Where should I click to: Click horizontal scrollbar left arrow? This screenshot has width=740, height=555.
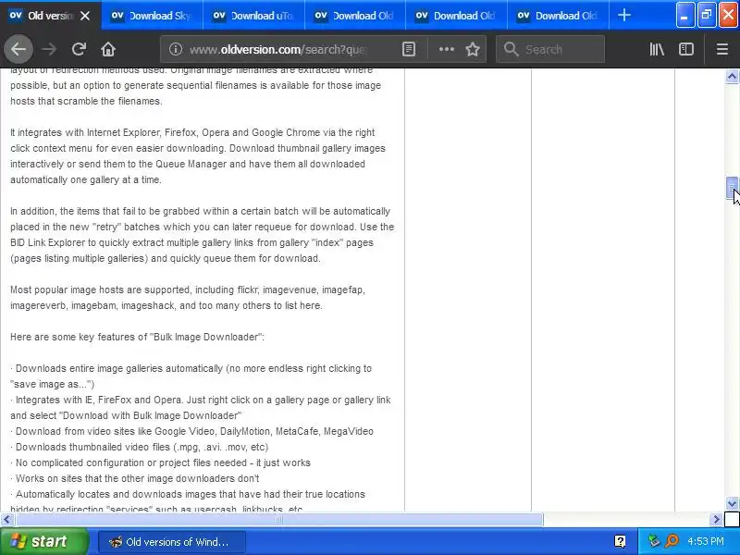pos(6,520)
